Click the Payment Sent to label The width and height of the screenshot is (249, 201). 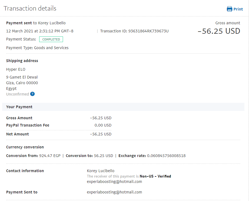[22, 192]
